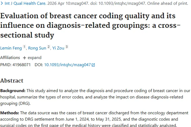The image size is (191, 127).
Task: Open author Rong Sun's link
Action: [37, 48]
